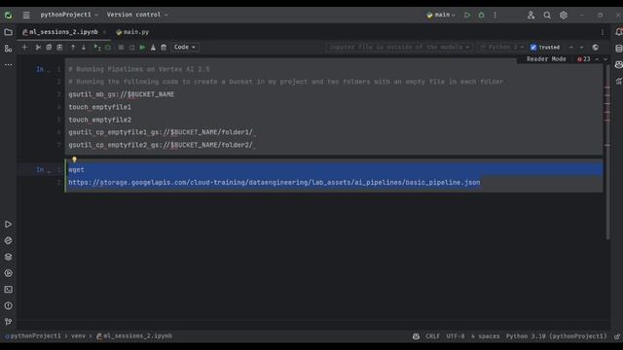The height and width of the screenshot is (350, 623).
Task: Open Terminal tool window
Action: pyautogui.click(x=8, y=290)
